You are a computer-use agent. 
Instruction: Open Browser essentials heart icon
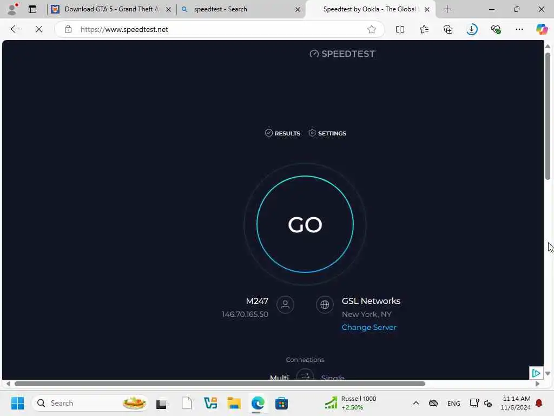[496, 29]
